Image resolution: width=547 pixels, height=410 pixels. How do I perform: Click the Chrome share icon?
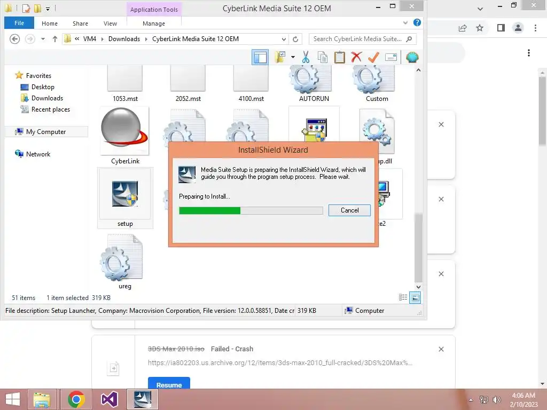click(x=463, y=28)
